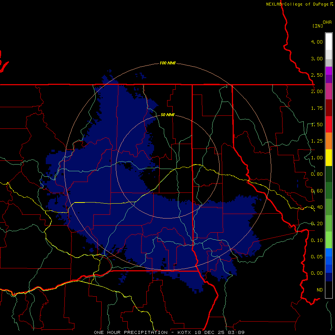
Task: Select the bright red legend swatch
Action: pyautogui.click(x=329, y=124)
